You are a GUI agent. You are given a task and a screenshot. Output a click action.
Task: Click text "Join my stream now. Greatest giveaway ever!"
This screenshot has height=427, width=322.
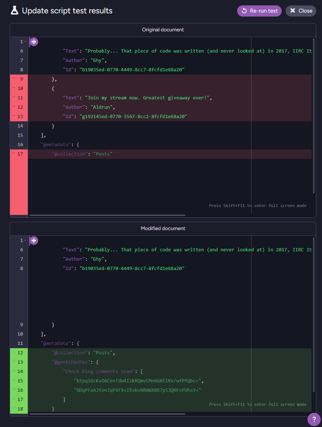point(147,98)
